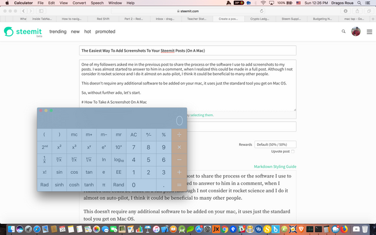
Task: Add a new Safari tab
Action: [x=372, y=19]
